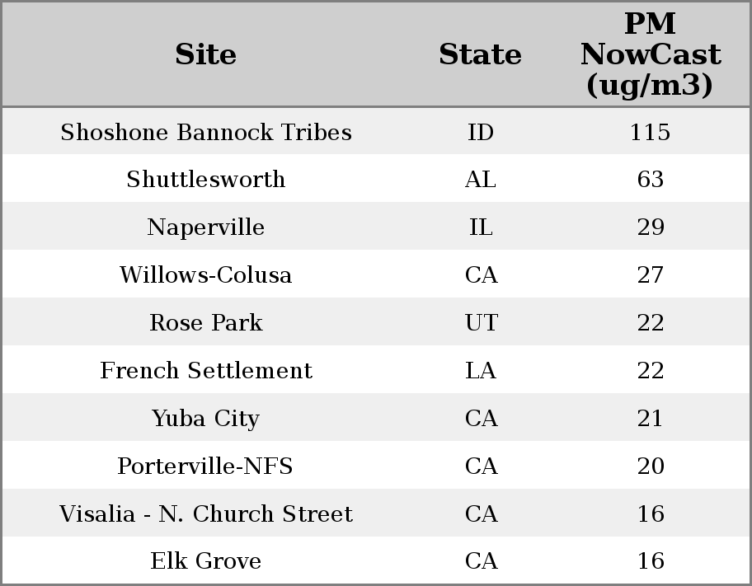
Task: Select the LA state cell
Action: [480, 371]
